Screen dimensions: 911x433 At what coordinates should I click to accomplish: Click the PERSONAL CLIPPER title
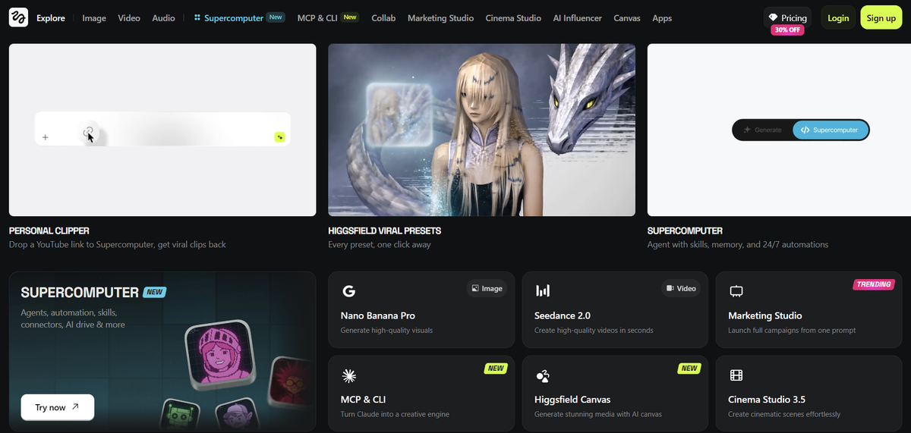(x=49, y=231)
